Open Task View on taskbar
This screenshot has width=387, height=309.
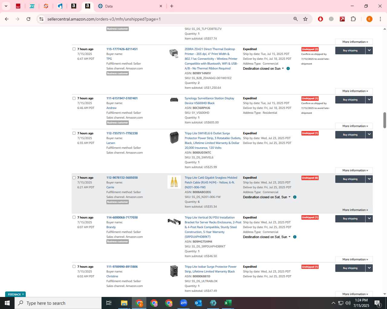[109, 303]
